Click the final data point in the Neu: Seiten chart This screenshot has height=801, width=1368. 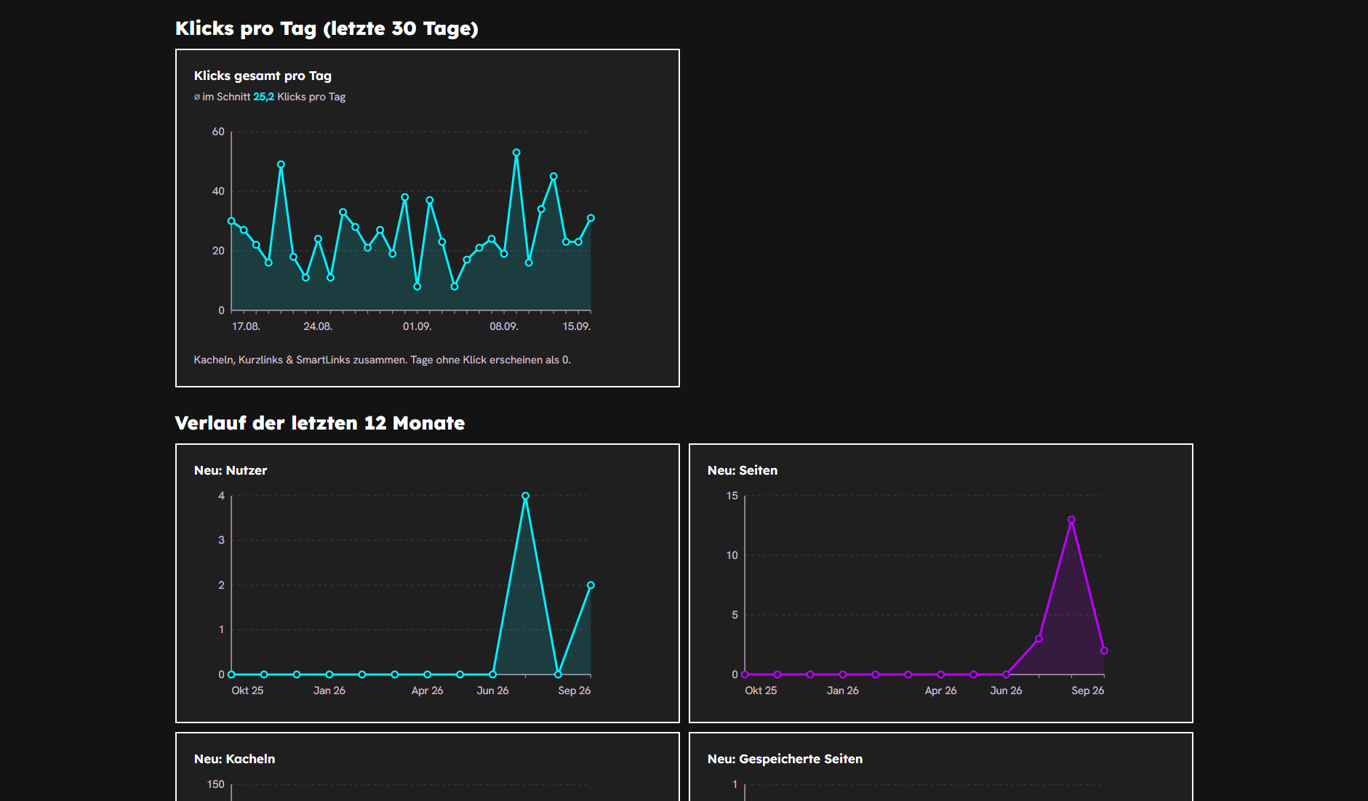click(x=1104, y=651)
